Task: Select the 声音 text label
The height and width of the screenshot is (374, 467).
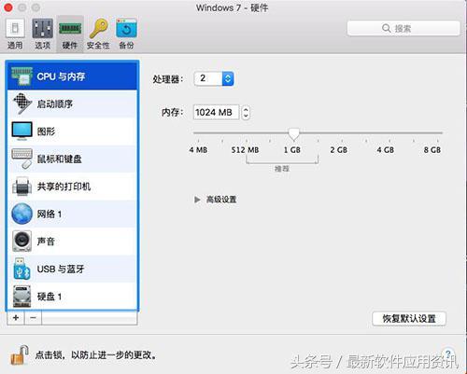Action: tap(46, 242)
